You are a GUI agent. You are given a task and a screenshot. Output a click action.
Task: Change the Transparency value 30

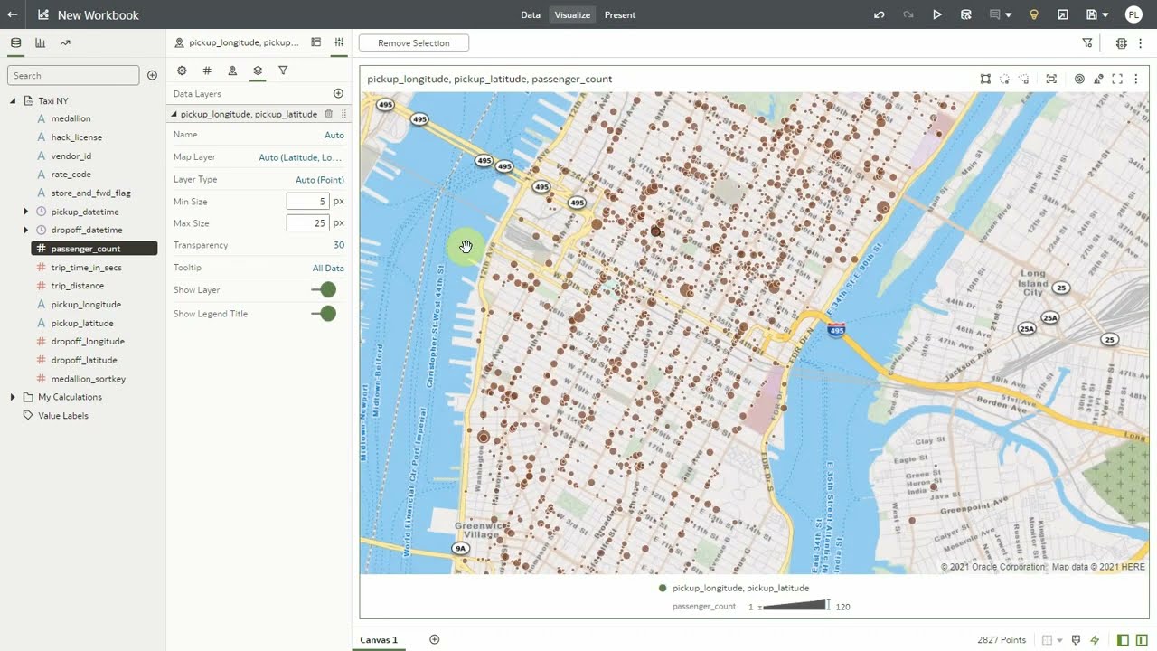(339, 245)
